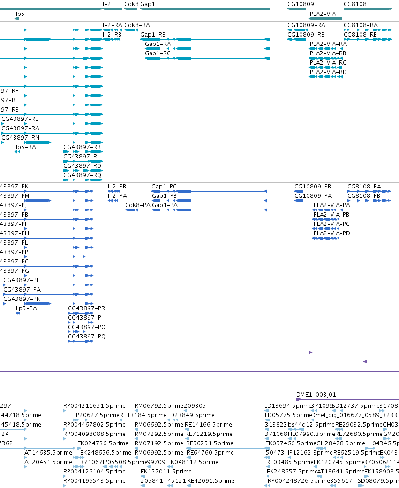
Task: Select the Gap1 gene bar
Action: click(205, 9)
